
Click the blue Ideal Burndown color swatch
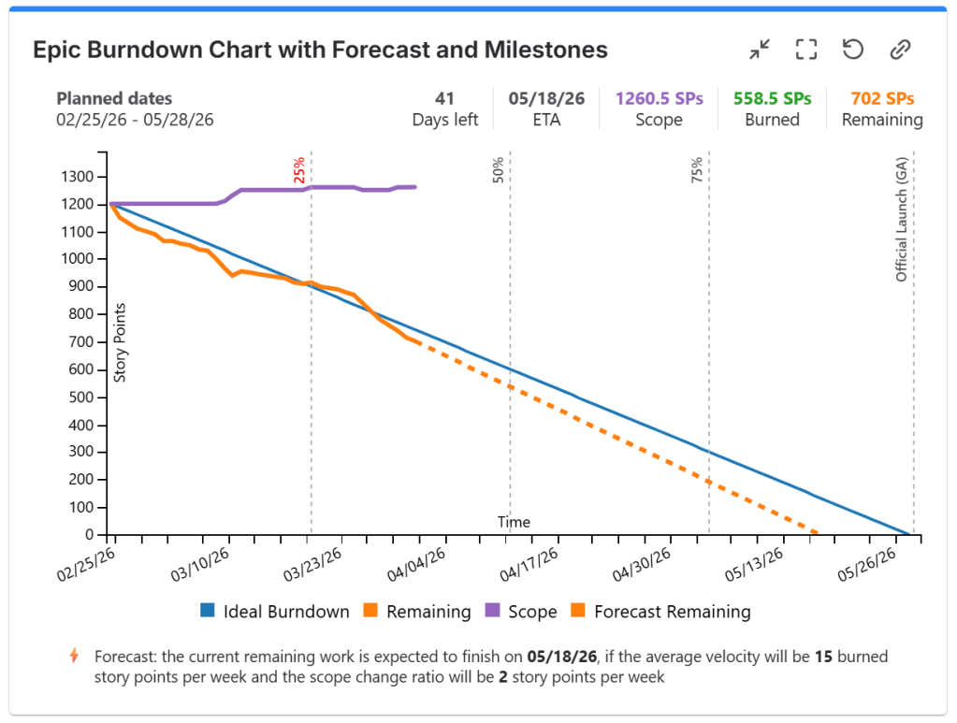click(209, 612)
